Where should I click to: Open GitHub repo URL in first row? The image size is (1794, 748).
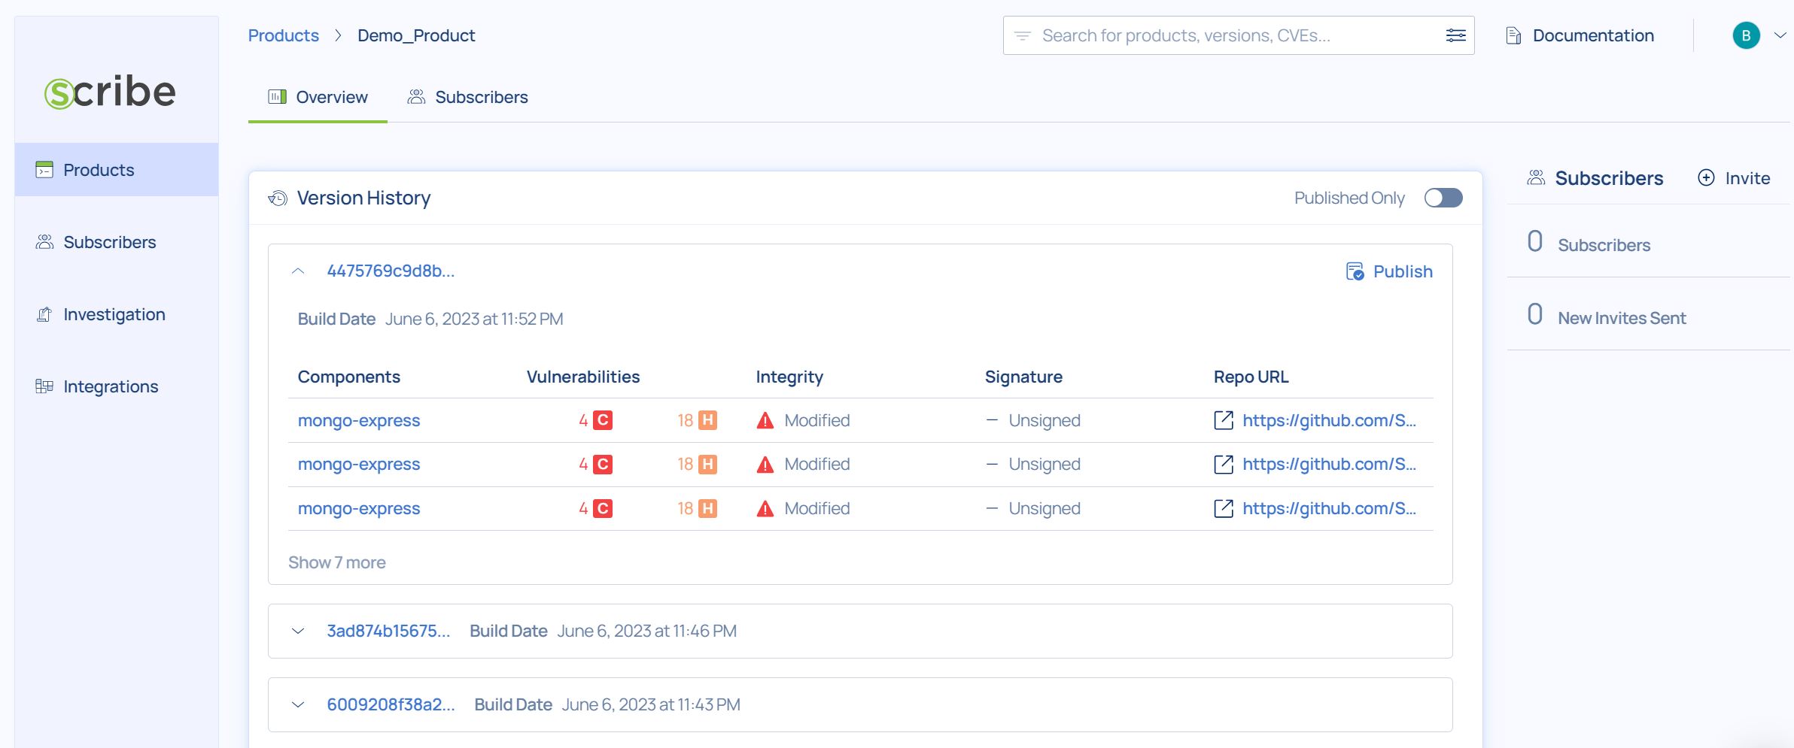click(x=1329, y=420)
